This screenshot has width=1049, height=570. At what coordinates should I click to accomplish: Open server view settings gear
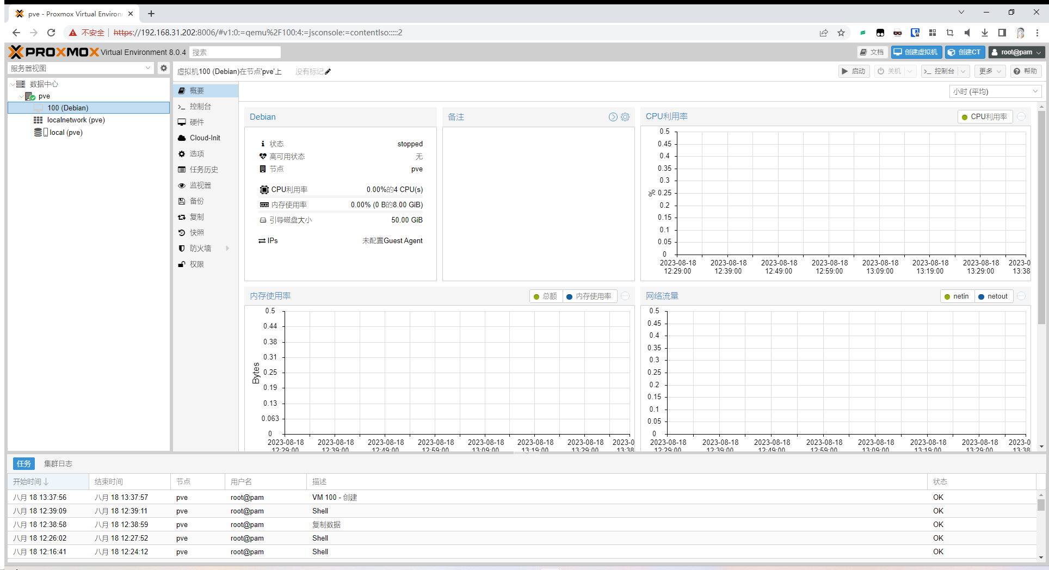pyautogui.click(x=163, y=68)
